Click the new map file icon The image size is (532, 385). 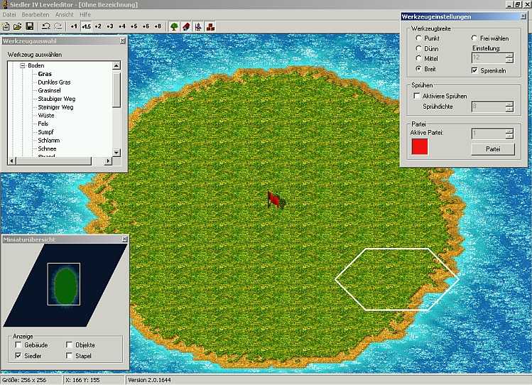(6, 26)
